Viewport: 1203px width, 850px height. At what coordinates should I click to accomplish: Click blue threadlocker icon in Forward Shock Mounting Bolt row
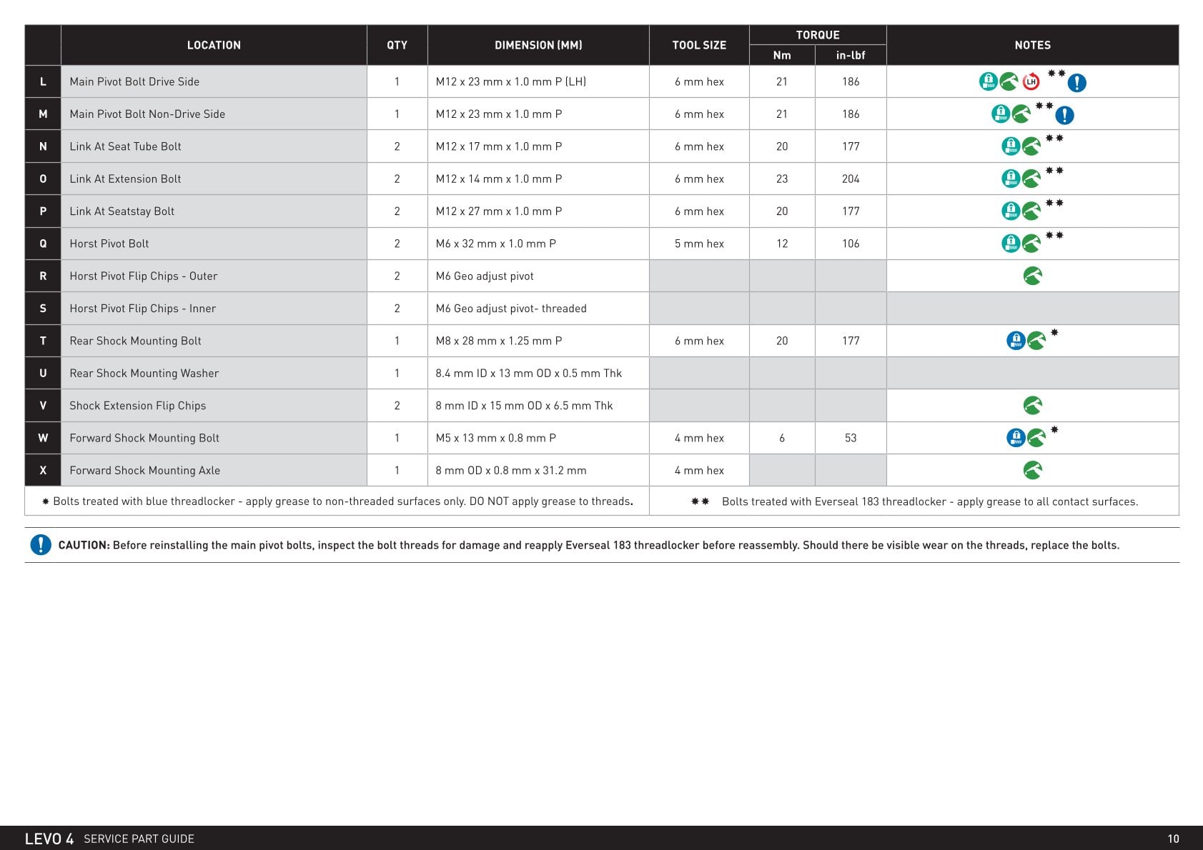click(x=1016, y=438)
